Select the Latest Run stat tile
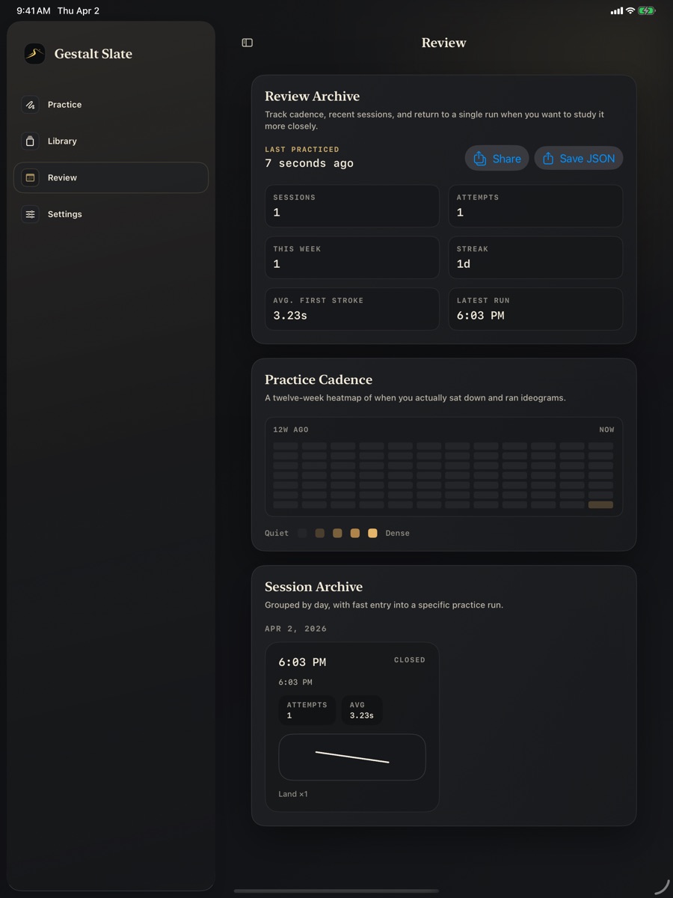The height and width of the screenshot is (898, 673). click(x=535, y=309)
